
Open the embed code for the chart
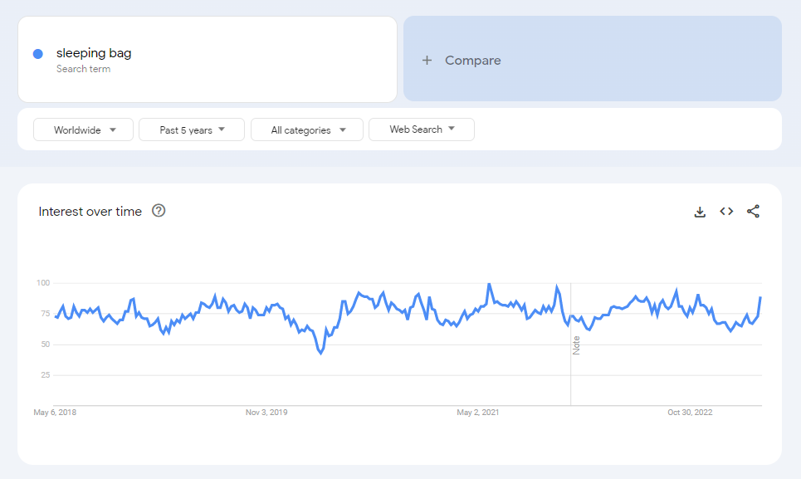pyautogui.click(x=726, y=212)
